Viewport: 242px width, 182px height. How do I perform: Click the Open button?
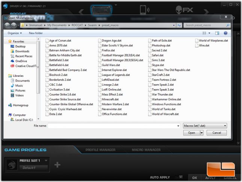[191, 133]
